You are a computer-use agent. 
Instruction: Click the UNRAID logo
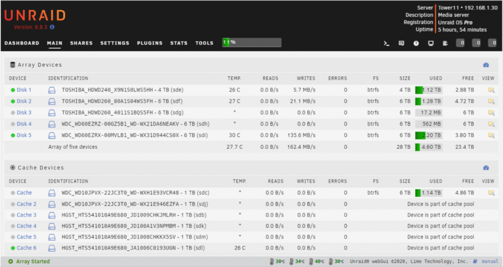click(35, 16)
